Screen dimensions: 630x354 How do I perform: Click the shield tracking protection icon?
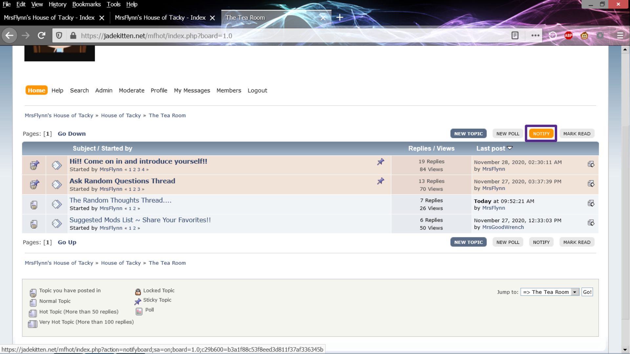pyautogui.click(x=59, y=36)
